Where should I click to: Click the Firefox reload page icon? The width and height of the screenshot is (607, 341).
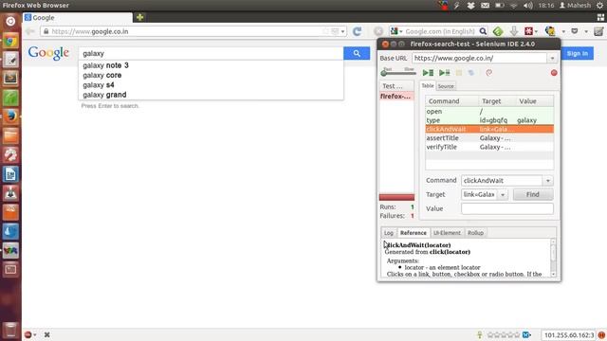tap(357, 31)
